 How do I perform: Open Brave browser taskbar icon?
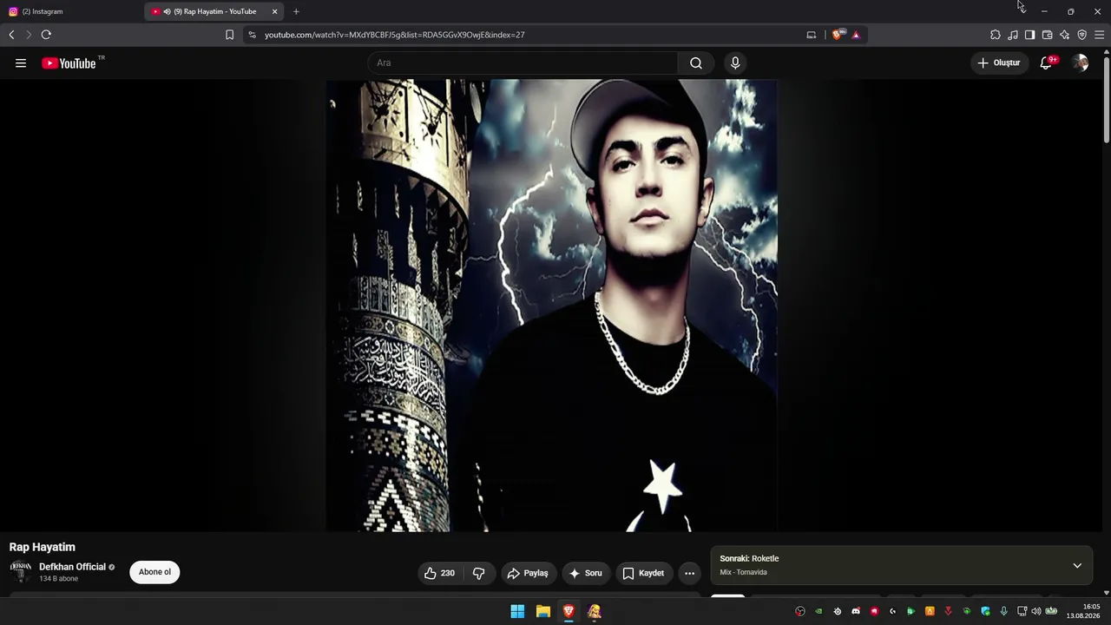coord(569,611)
